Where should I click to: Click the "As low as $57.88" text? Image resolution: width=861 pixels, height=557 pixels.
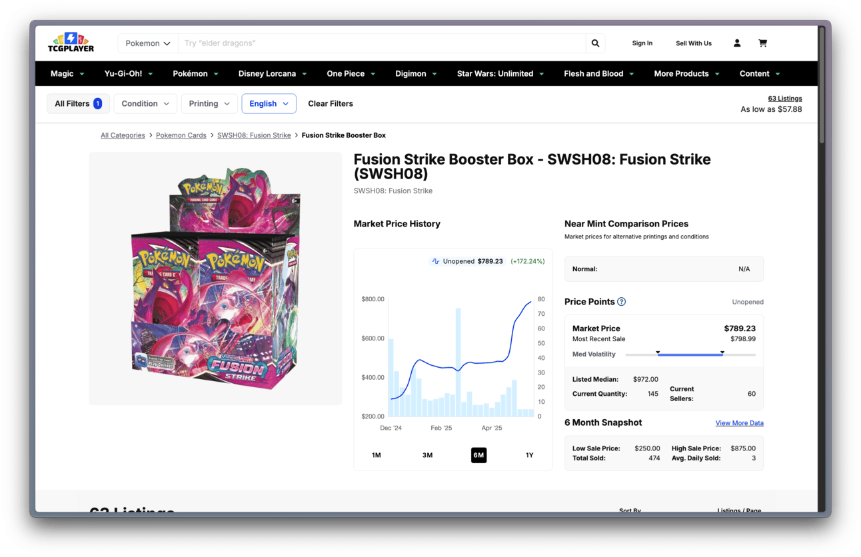click(x=771, y=109)
